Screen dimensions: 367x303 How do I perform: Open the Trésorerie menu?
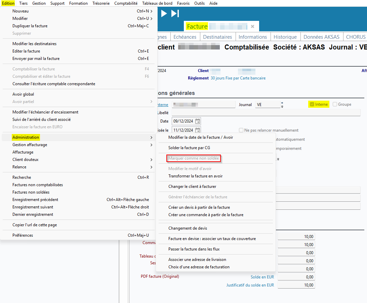coord(101,3)
